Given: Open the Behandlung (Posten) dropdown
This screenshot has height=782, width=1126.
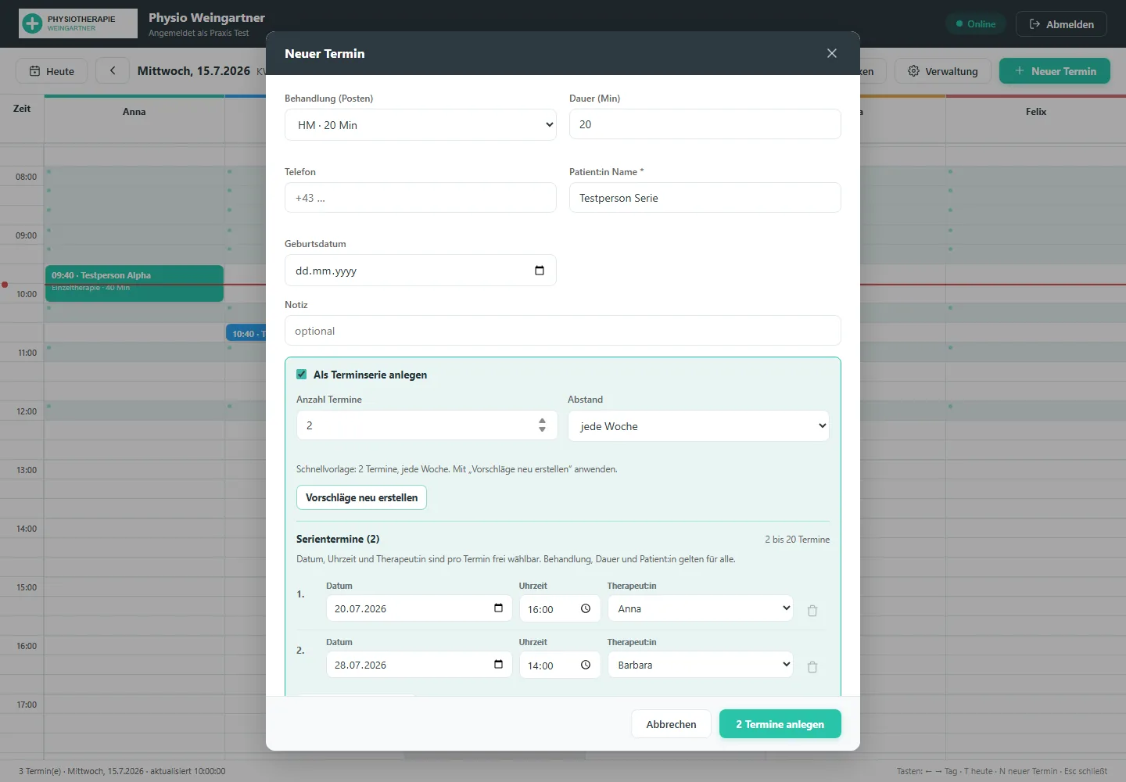Looking at the screenshot, I should [421, 124].
